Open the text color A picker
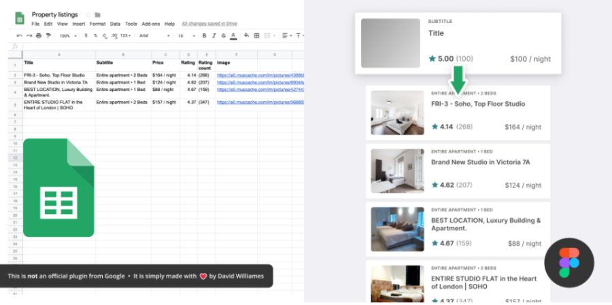This screenshot has height=305, width=612. [x=233, y=35]
